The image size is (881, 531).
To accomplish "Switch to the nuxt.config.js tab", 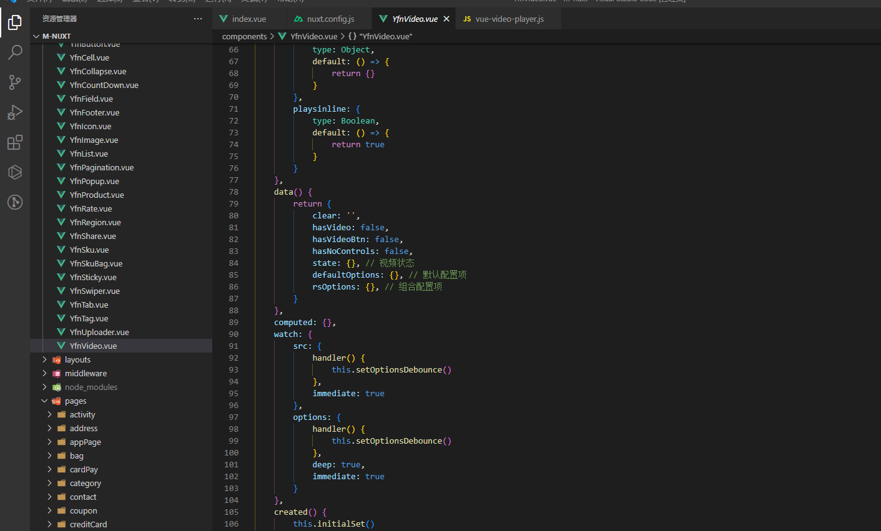I will click(x=330, y=19).
